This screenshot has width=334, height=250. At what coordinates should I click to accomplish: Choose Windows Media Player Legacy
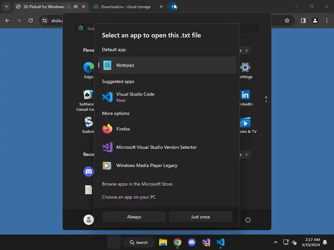point(167,165)
